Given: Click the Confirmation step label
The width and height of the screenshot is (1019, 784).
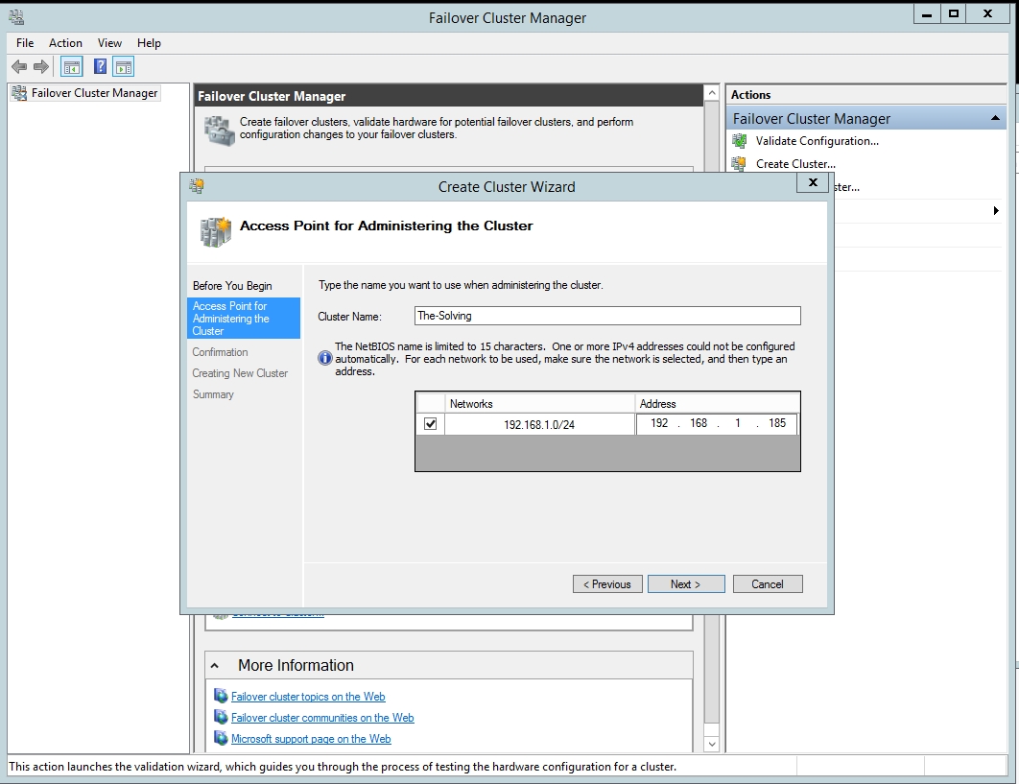Looking at the screenshot, I should [x=220, y=351].
